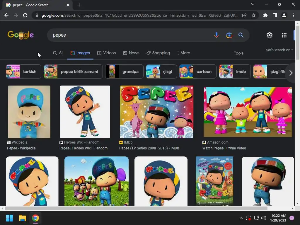Open IMDb Pepee TV series image
Viewport: 300px width, 225px height.
(156, 112)
